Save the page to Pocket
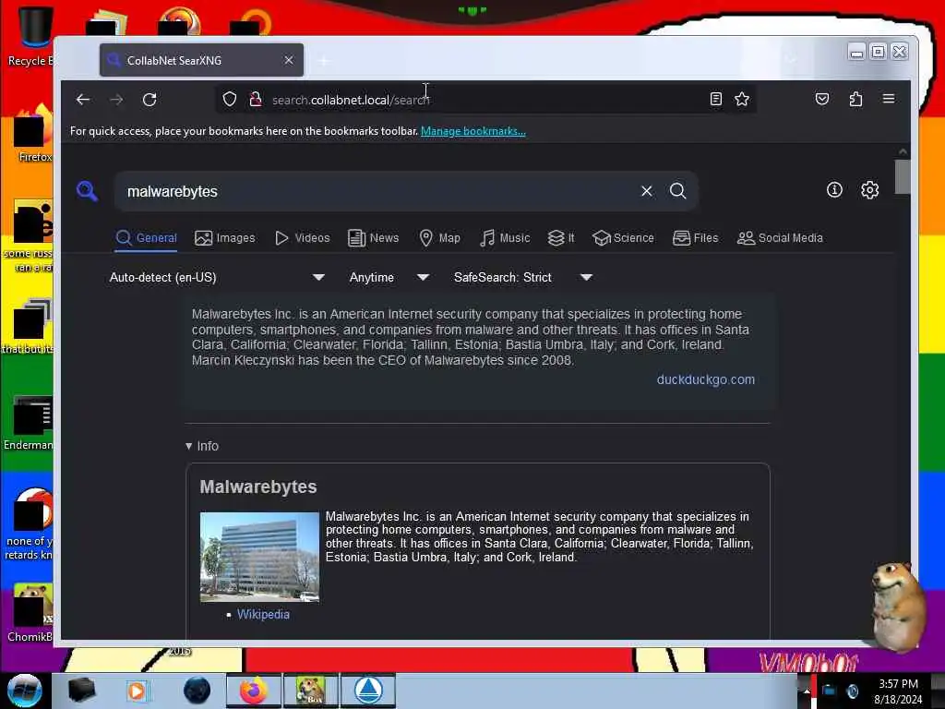 (822, 99)
